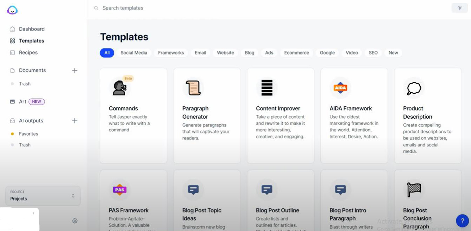Screen dimensions: 471x231
Task: Filter templates by SEO
Action: coord(373,53)
